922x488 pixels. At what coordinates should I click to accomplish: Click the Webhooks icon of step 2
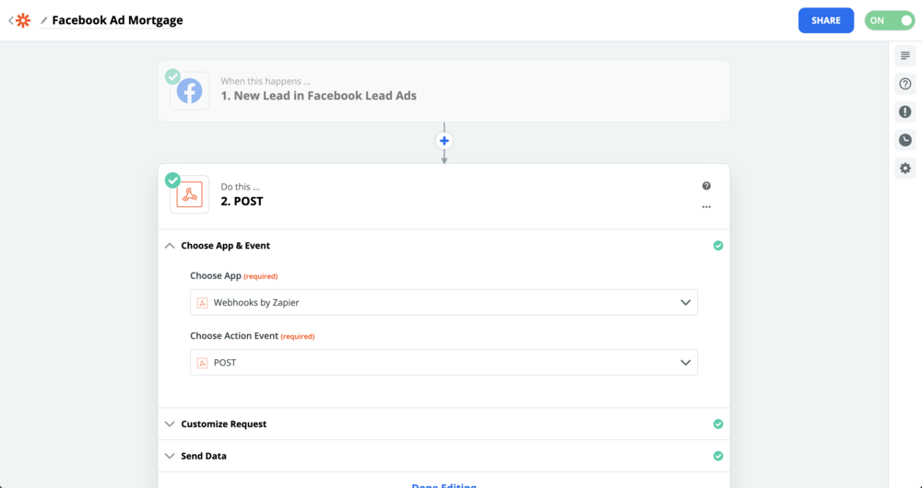pos(189,194)
